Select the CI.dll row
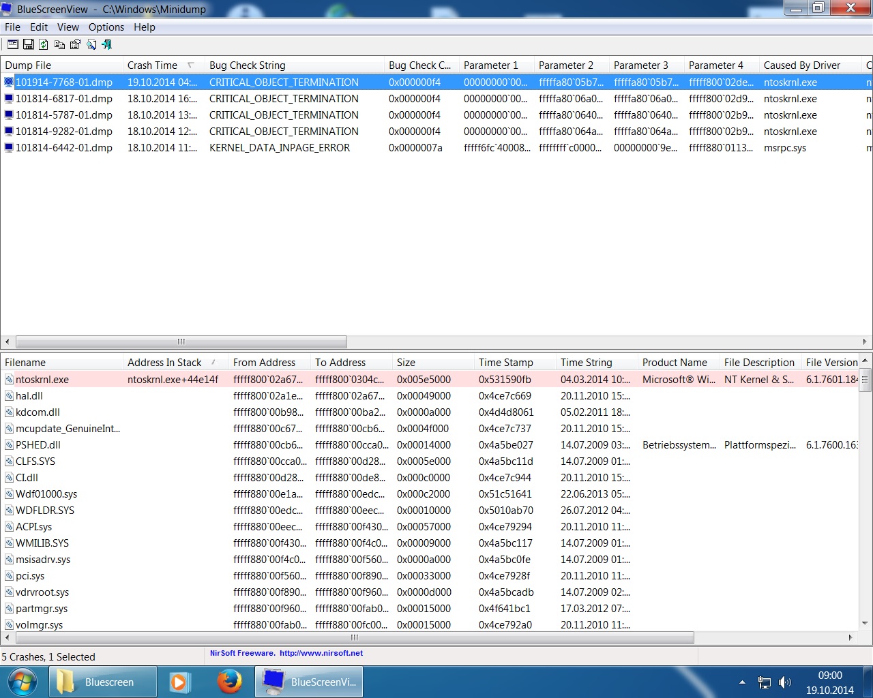 point(430,477)
